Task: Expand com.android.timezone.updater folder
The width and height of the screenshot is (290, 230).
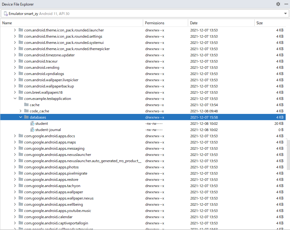Action: tap(15, 55)
